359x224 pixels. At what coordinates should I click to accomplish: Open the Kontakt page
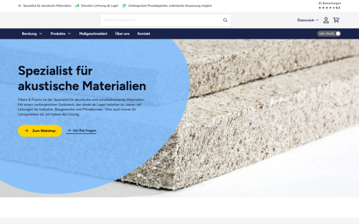tap(144, 33)
